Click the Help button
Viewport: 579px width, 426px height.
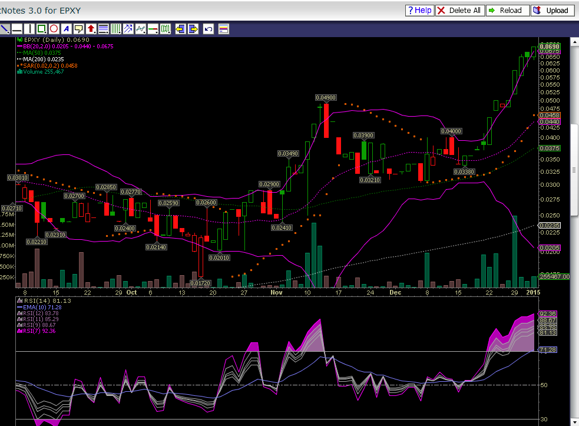pos(420,11)
